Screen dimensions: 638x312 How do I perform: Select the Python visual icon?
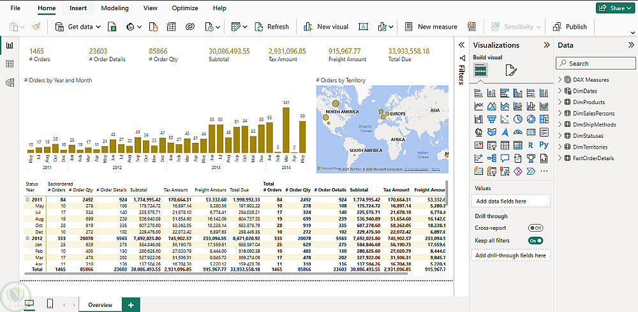544,145
